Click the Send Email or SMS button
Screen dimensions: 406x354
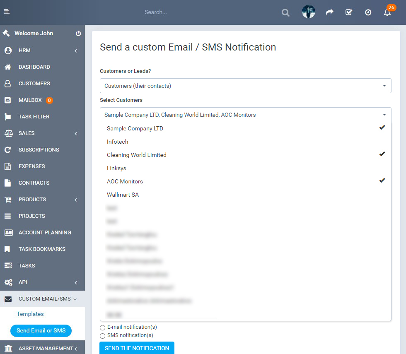point(41,331)
